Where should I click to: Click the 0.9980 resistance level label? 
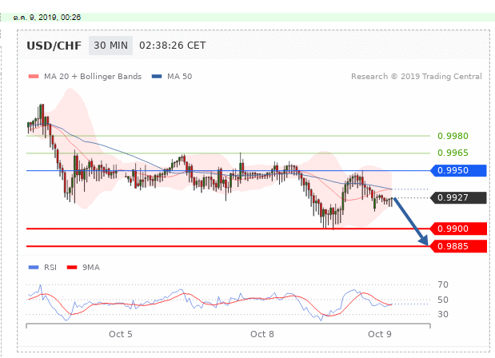coord(453,136)
